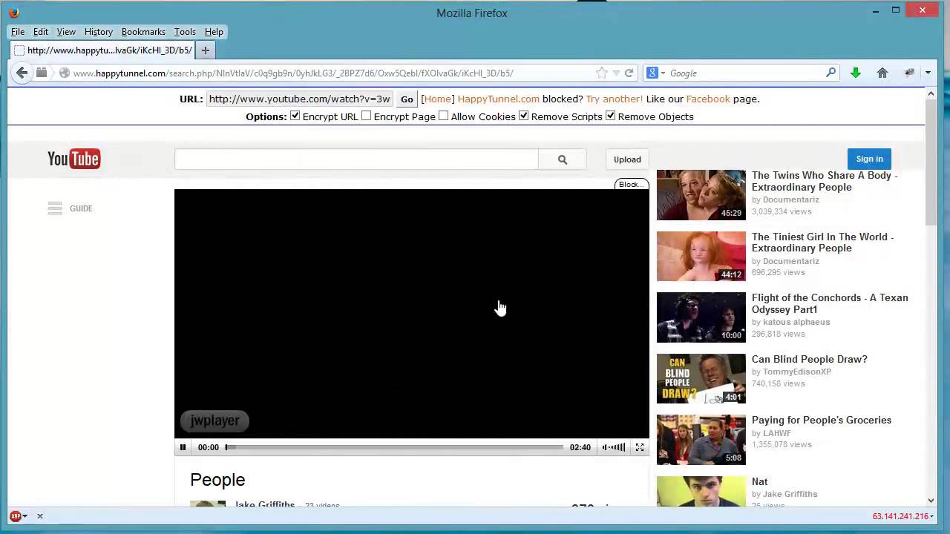Pause the video with pause button

click(183, 447)
